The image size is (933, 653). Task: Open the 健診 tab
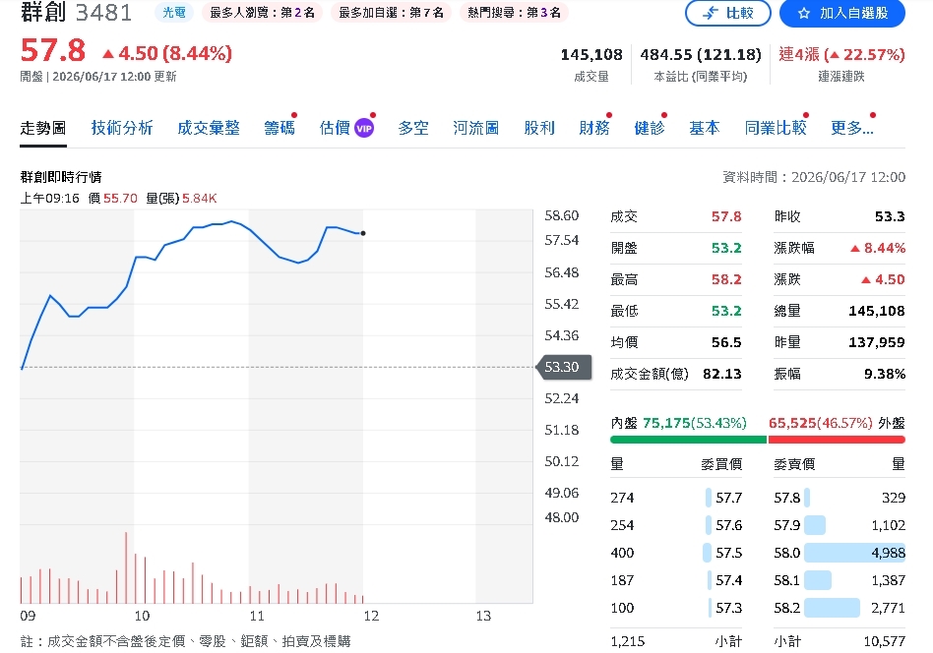coord(650,128)
